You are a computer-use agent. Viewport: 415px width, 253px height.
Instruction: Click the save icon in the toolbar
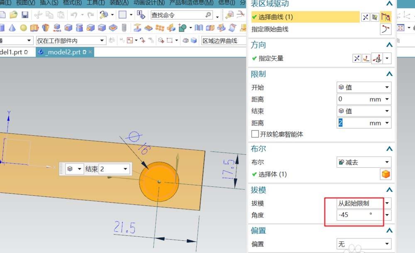(26, 14)
